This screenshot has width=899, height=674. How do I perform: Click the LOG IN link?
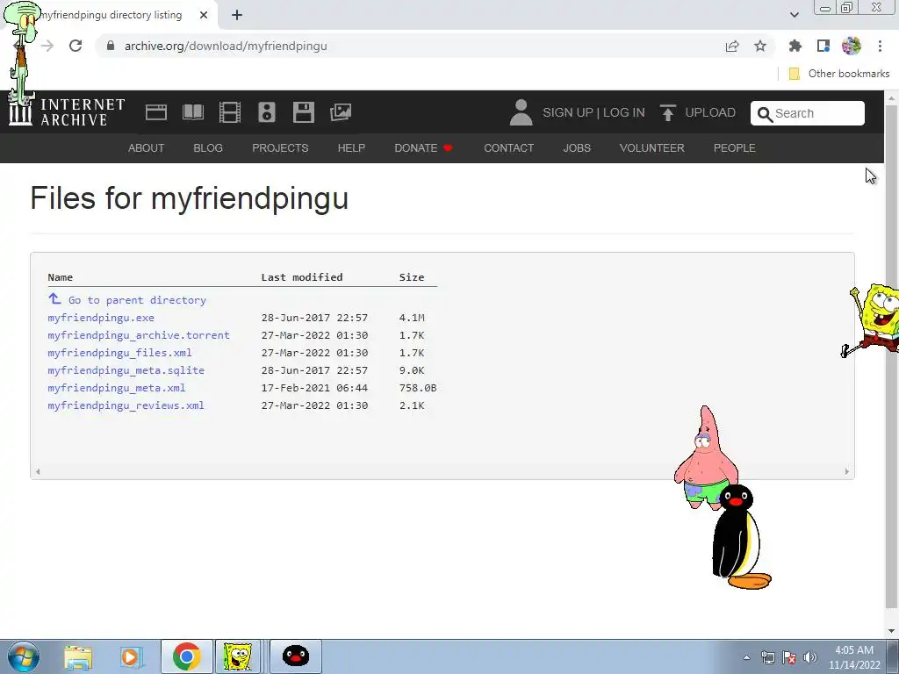tap(624, 112)
